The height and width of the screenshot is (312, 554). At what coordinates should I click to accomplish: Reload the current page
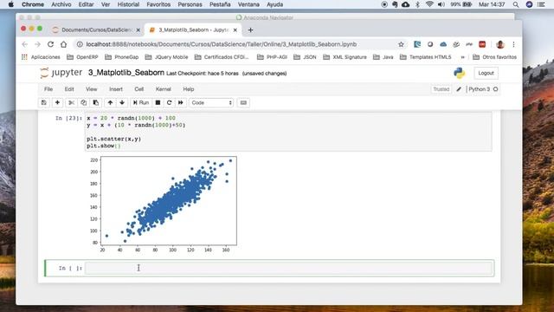(50, 44)
